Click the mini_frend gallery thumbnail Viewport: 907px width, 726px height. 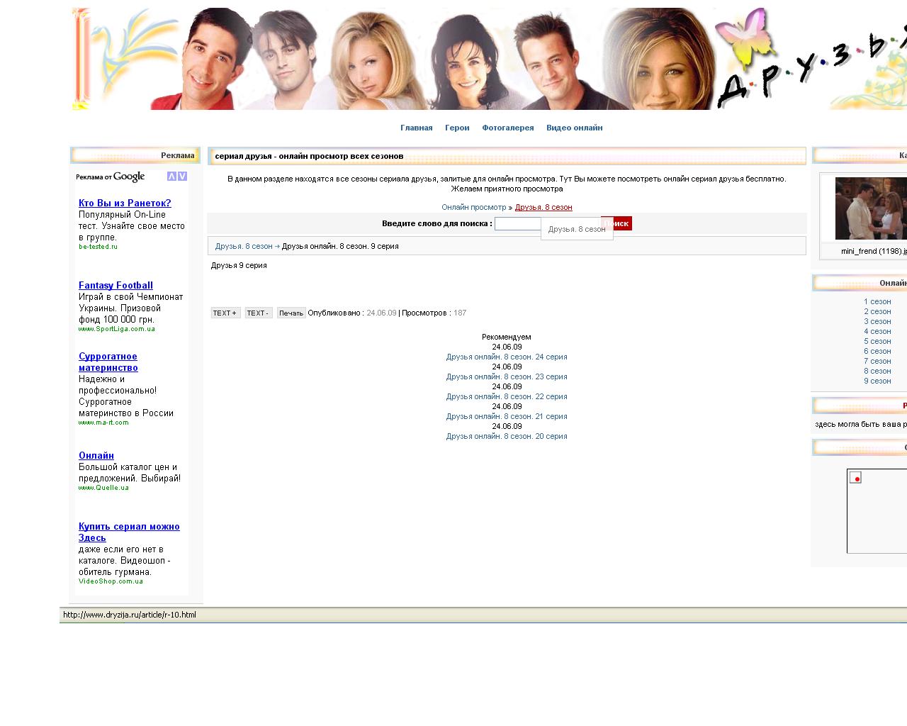click(x=871, y=208)
